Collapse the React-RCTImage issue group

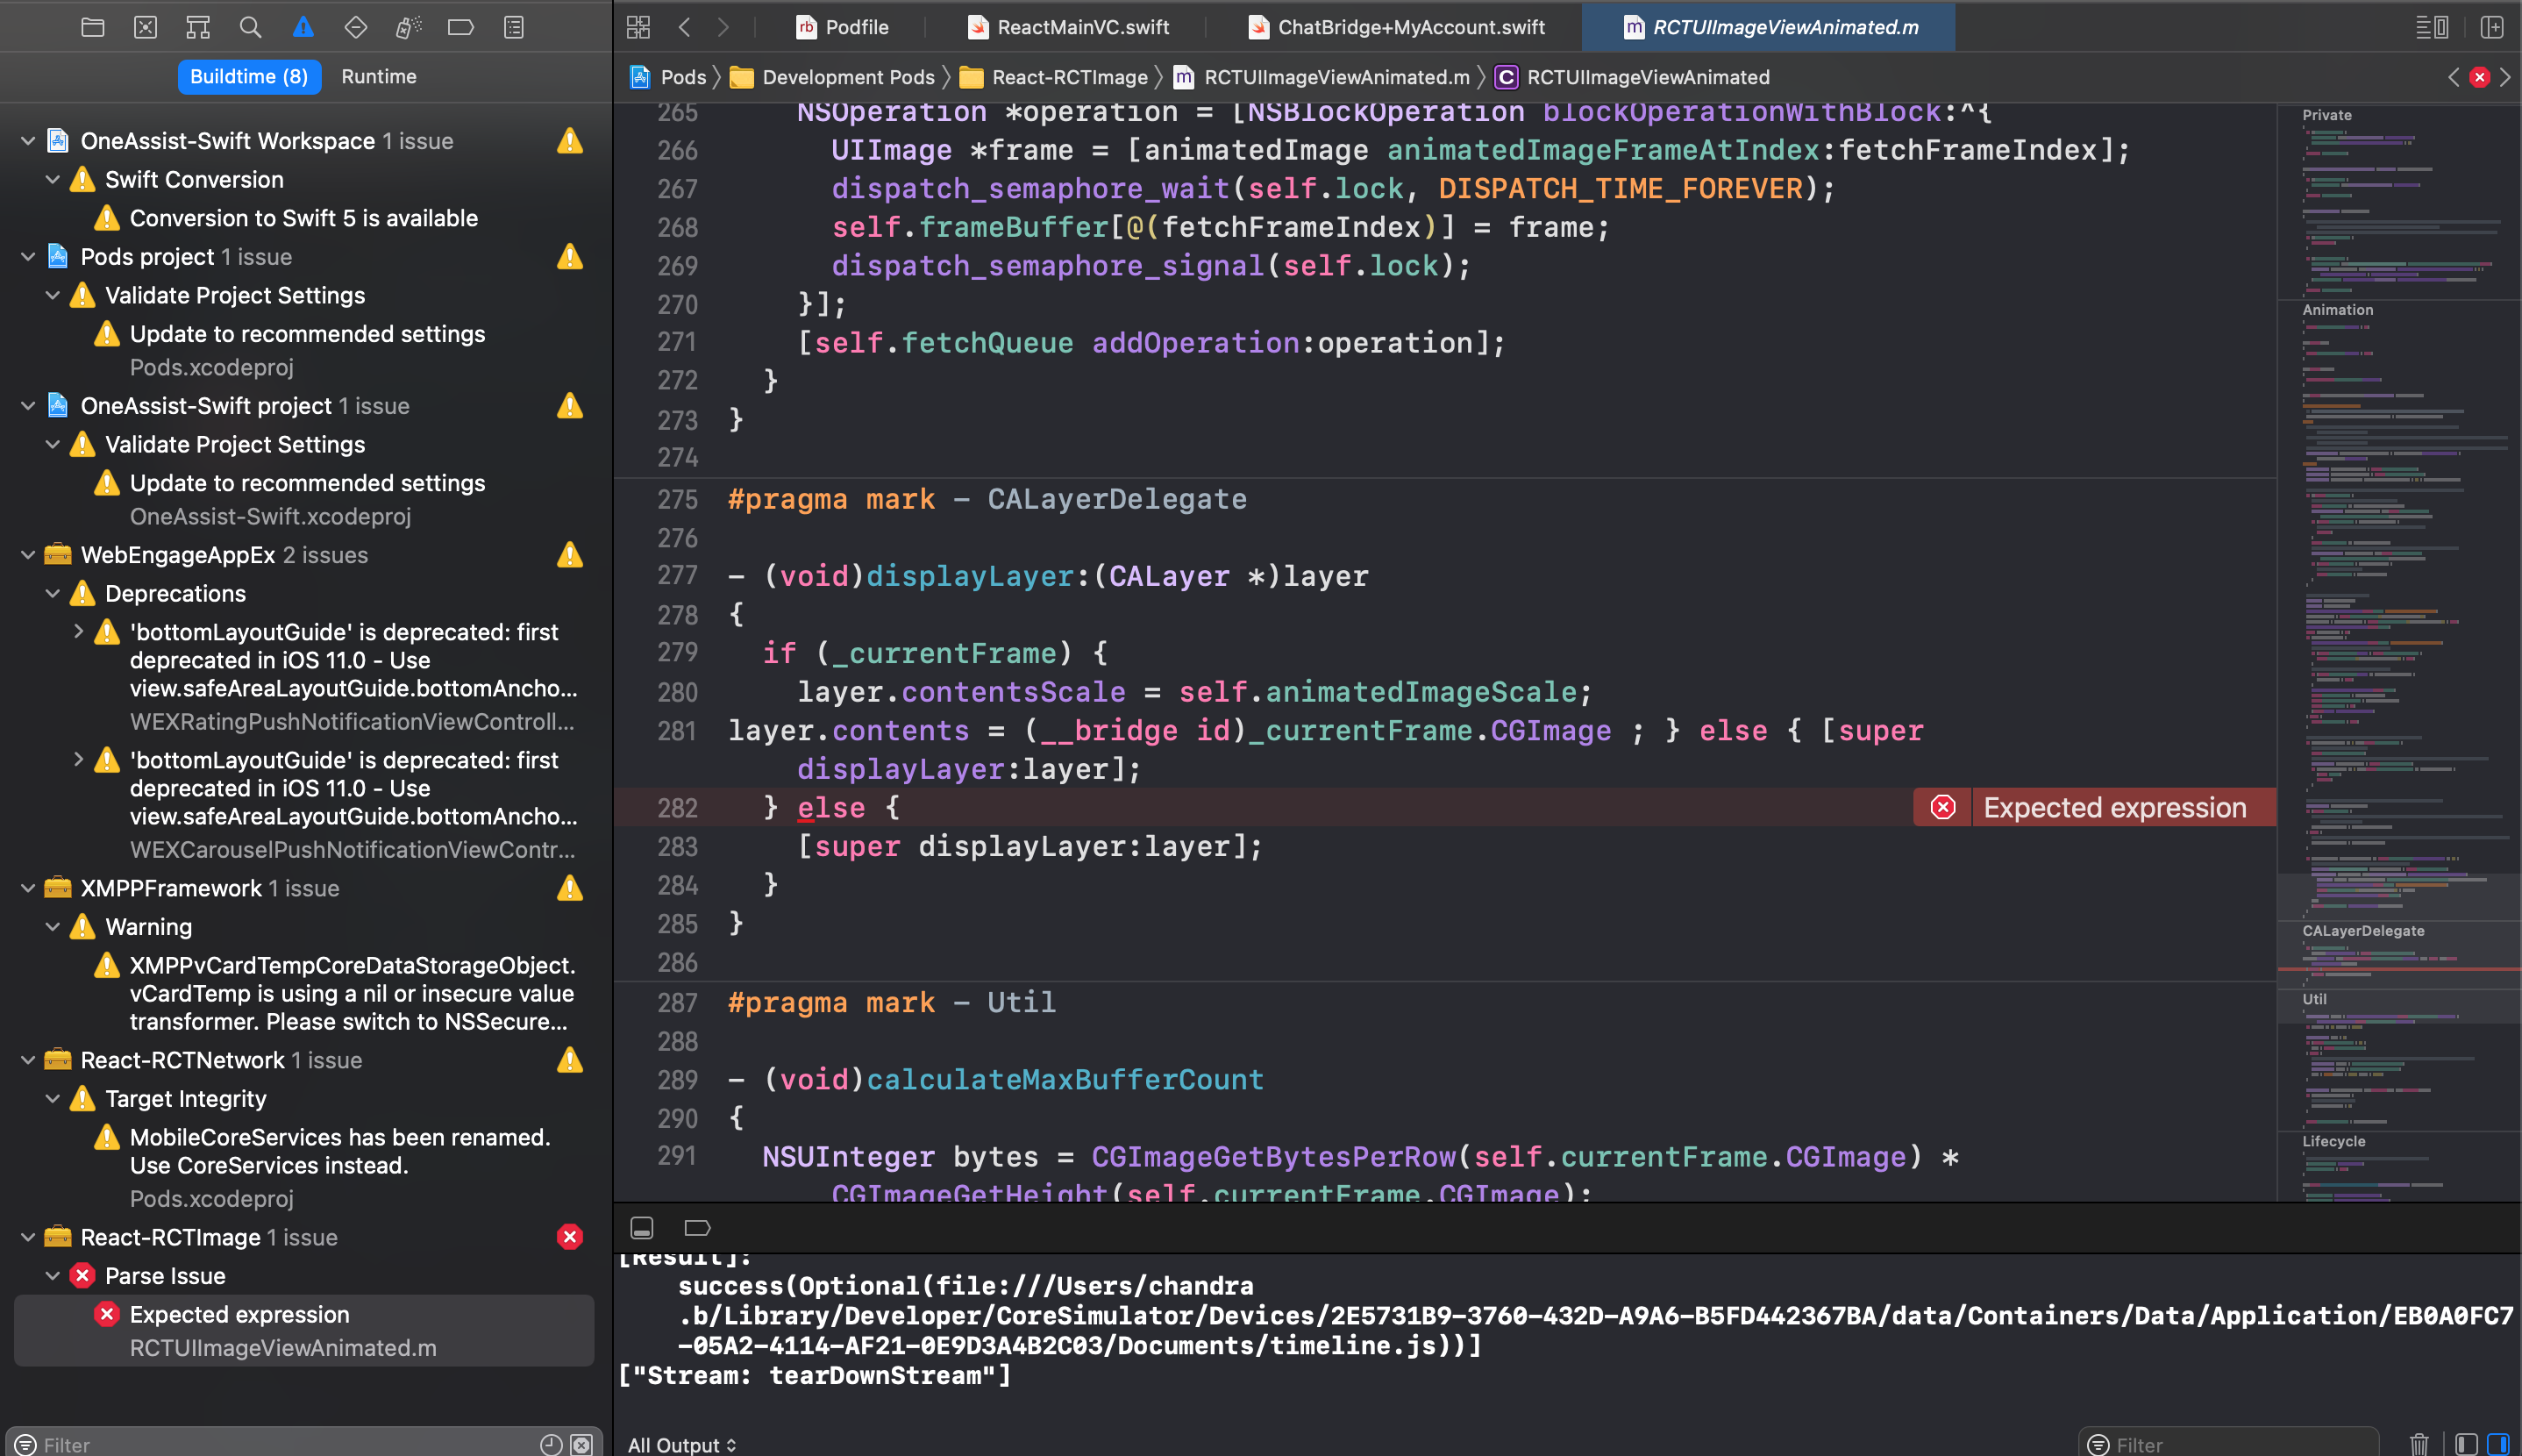[x=28, y=1237]
